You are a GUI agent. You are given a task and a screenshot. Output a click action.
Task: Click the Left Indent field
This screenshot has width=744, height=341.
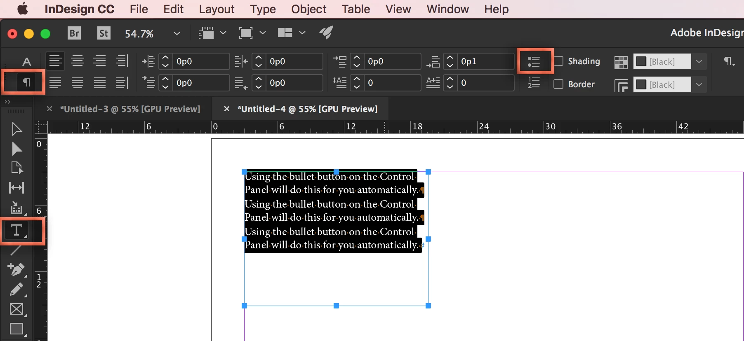200,61
